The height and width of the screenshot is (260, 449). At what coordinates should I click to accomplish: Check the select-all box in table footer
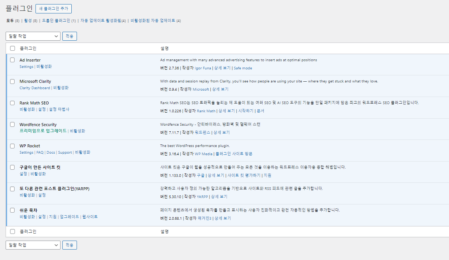click(x=12, y=231)
